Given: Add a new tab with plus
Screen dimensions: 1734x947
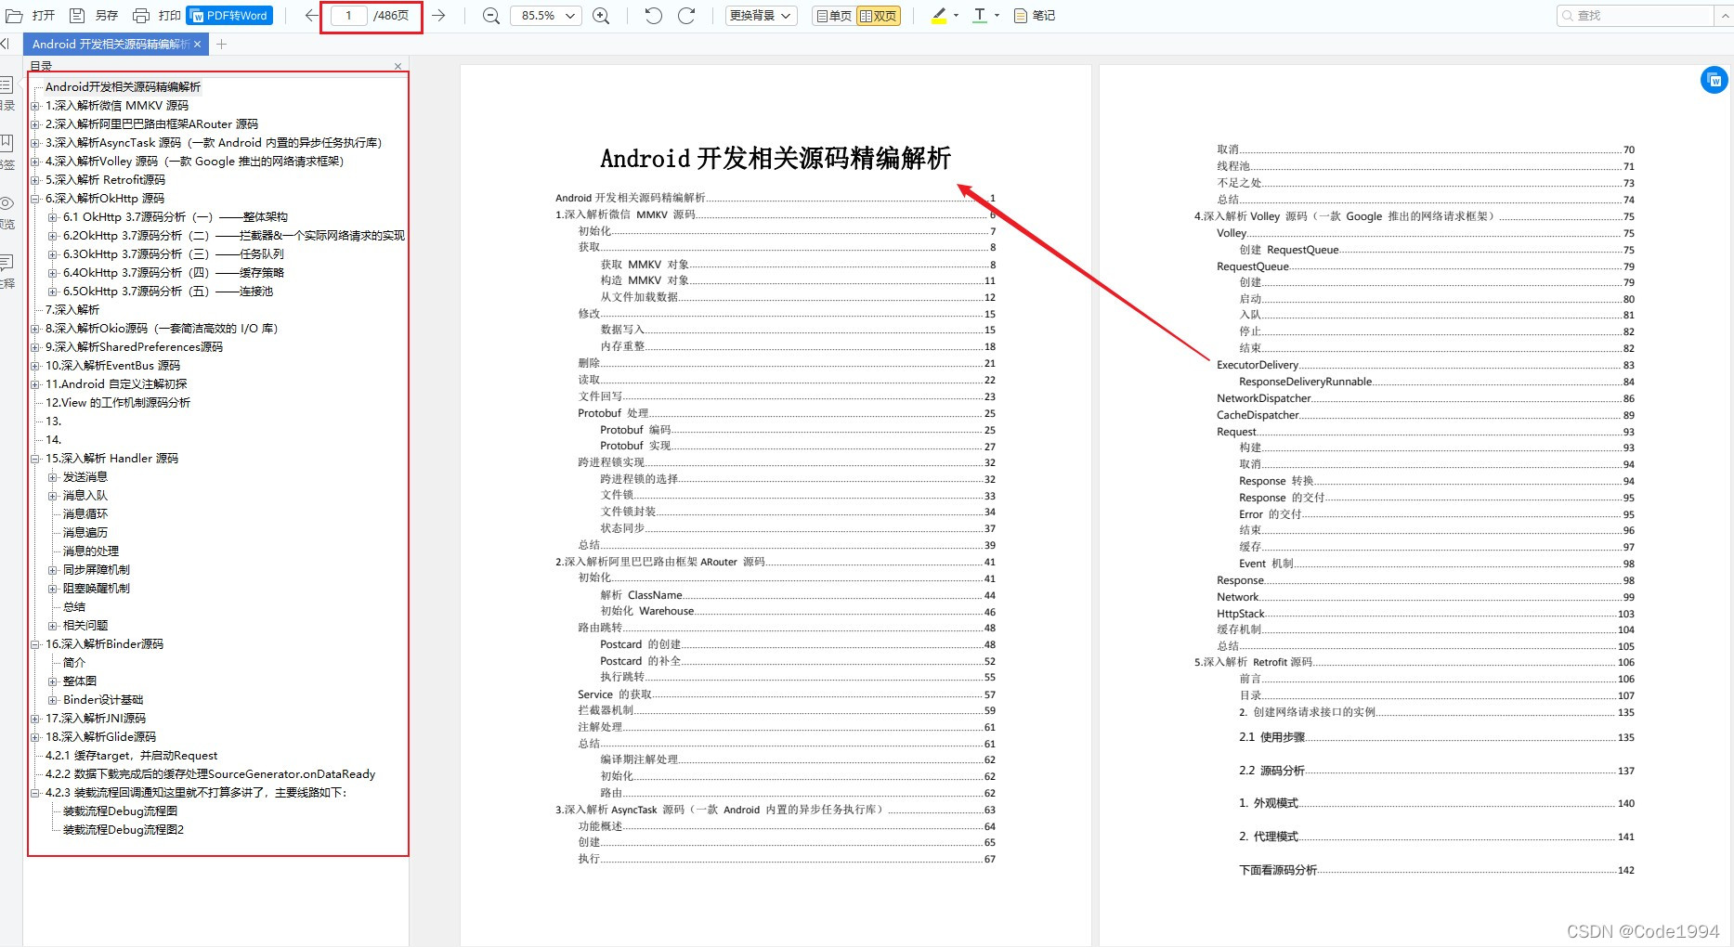Looking at the screenshot, I should [221, 44].
